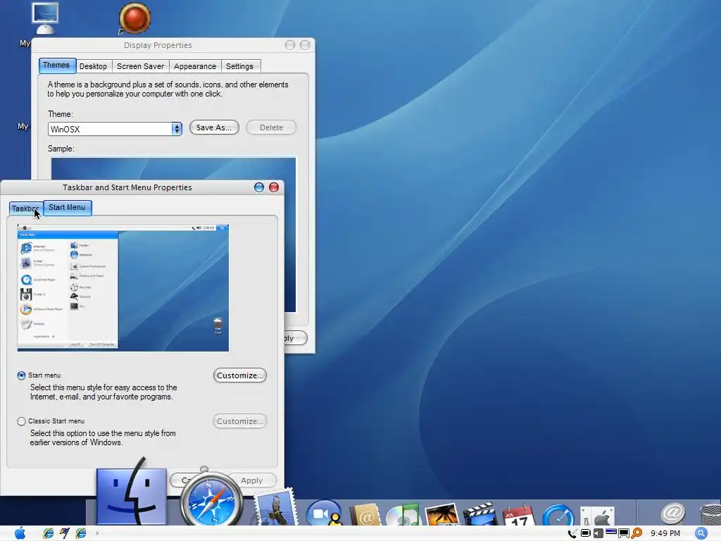
Task: Select the Start menu radio button
Action: click(x=21, y=375)
